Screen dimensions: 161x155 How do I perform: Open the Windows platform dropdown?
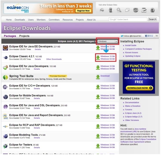tap(108, 41)
